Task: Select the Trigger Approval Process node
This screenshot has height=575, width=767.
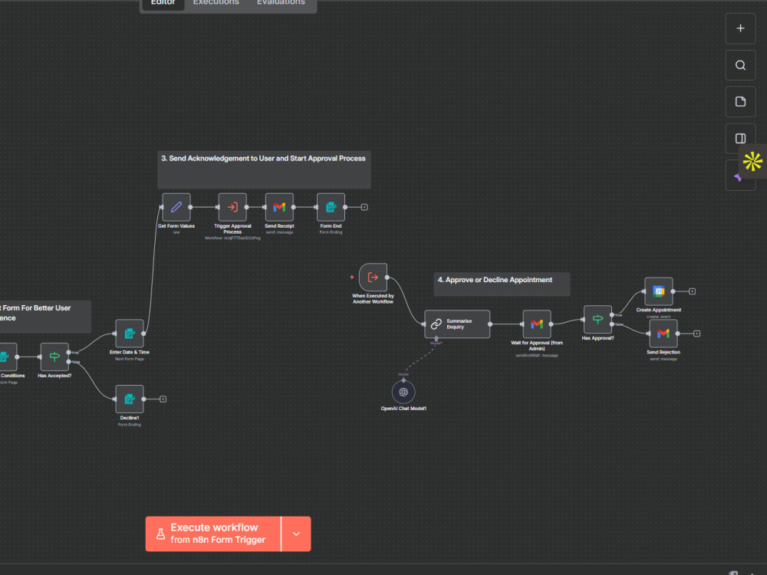Action: point(232,207)
